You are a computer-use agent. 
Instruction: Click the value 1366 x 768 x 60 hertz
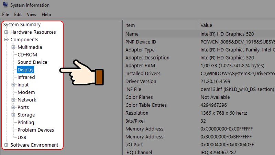pyautogui.click(x=224, y=113)
